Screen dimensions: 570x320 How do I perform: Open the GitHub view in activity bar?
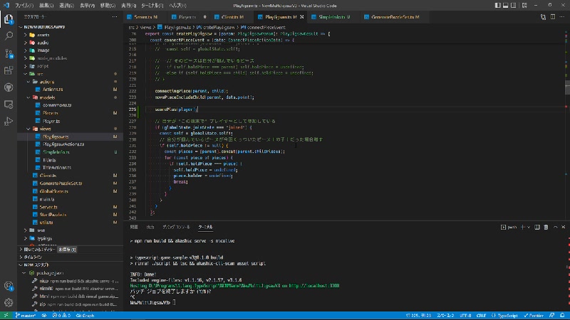click(9, 87)
